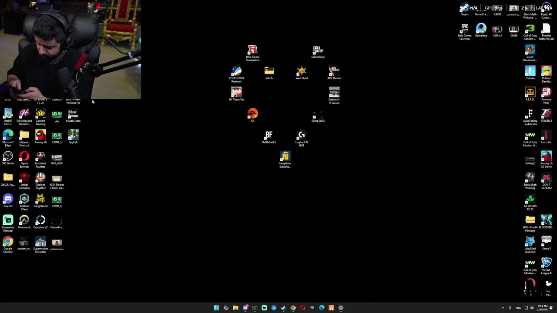
Task: Launch Discord from the desktop shortcut
Action: click(x=8, y=201)
